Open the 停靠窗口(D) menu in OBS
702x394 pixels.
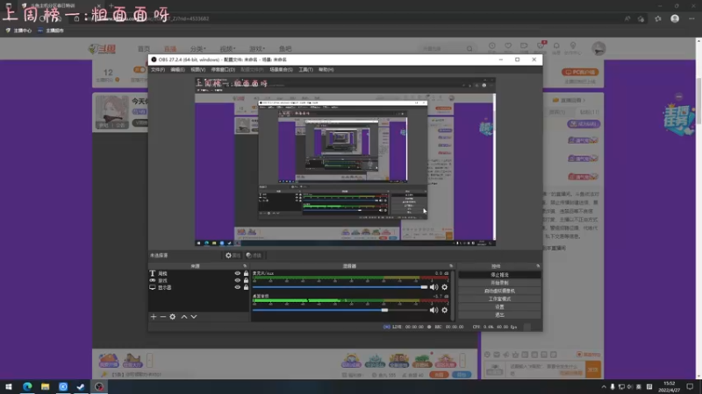pos(223,70)
